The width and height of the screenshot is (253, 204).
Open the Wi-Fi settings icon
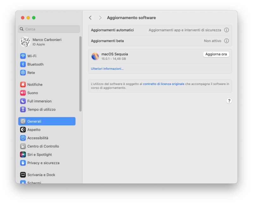(x=23, y=56)
